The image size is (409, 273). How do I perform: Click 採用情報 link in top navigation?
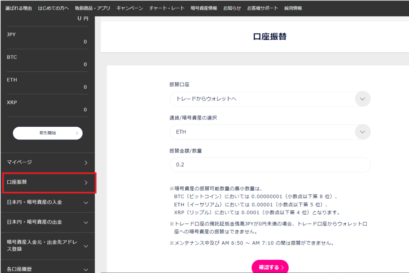coord(293,8)
